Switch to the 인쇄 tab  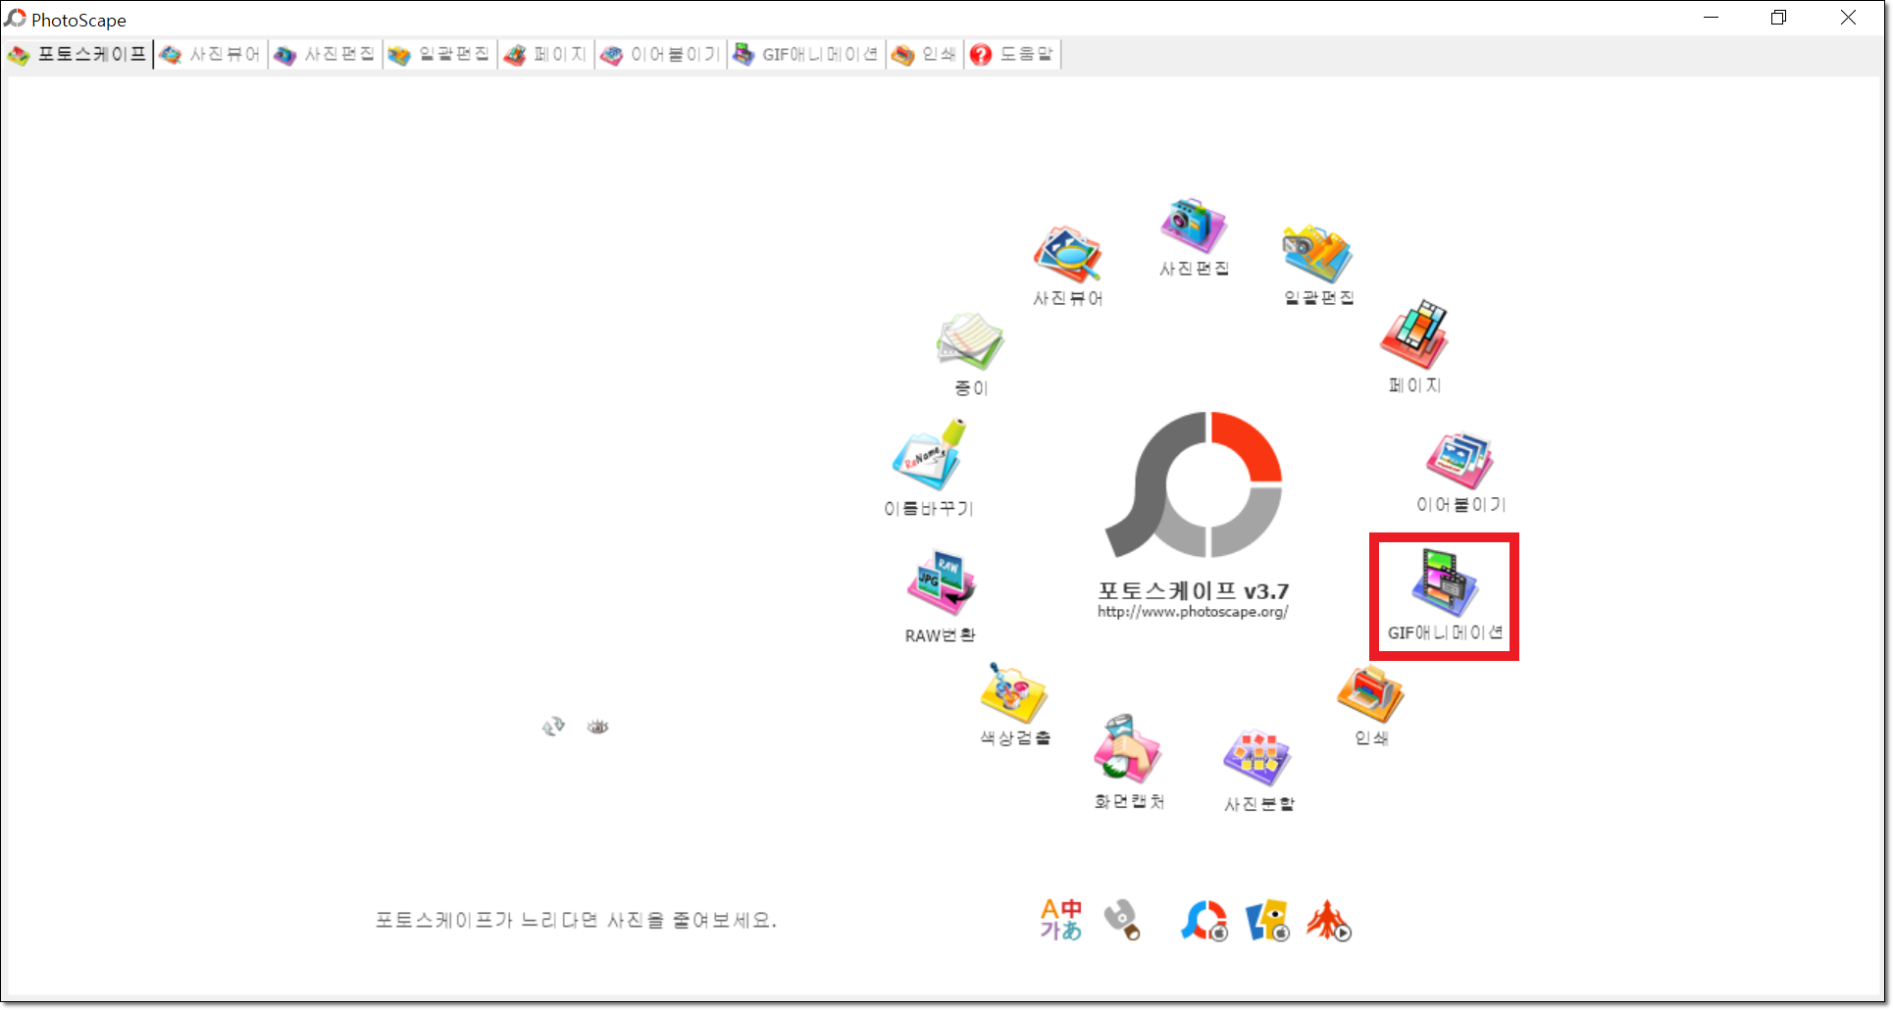(x=924, y=55)
